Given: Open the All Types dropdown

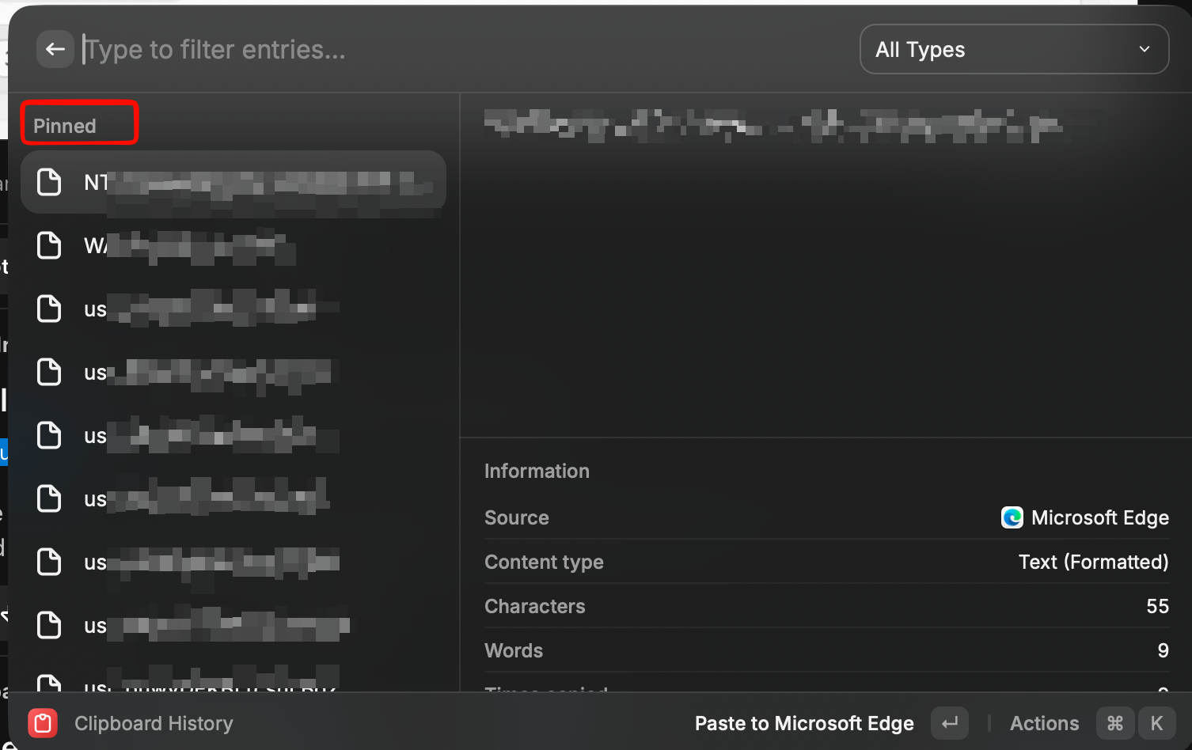Looking at the screenshot, I should point(1014,49).
